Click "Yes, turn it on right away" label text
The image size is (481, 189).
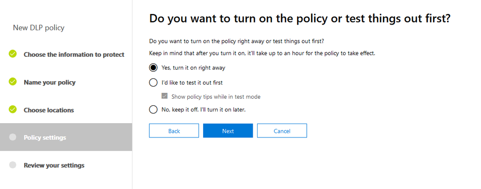pyautogui.click(x=193, y=68)
